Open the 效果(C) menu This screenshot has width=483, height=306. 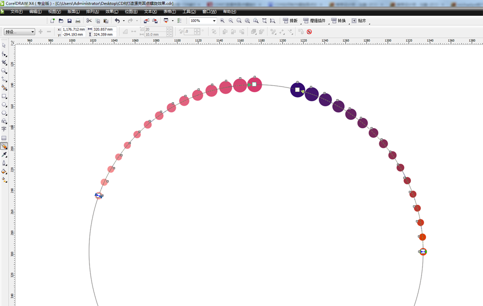(112, 11)
